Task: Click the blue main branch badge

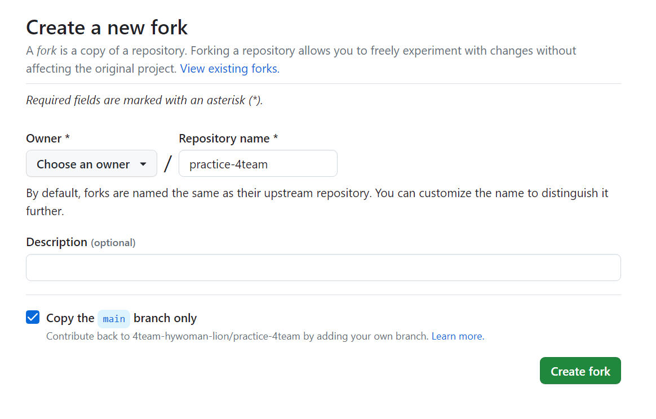Action: [x=114, y=319]
